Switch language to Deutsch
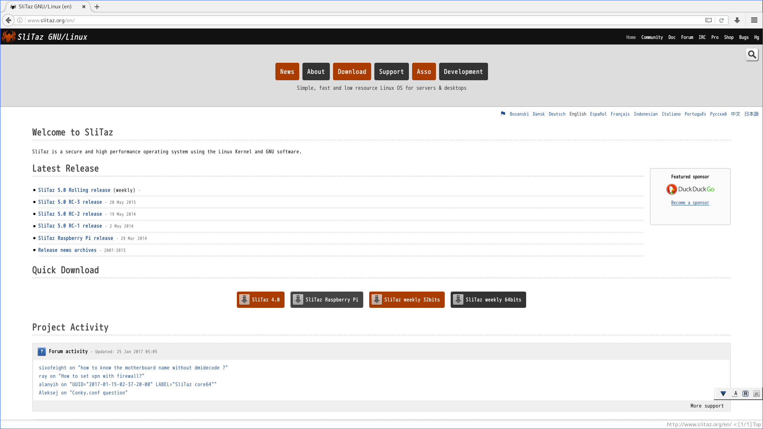The image size is (763, 429). pos(557,114)
